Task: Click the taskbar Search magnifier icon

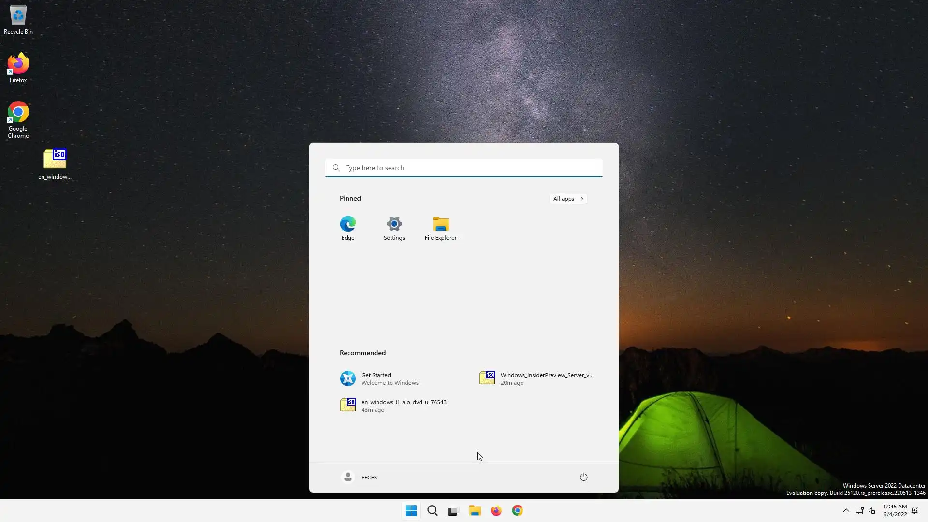Action: coord(432,511)
